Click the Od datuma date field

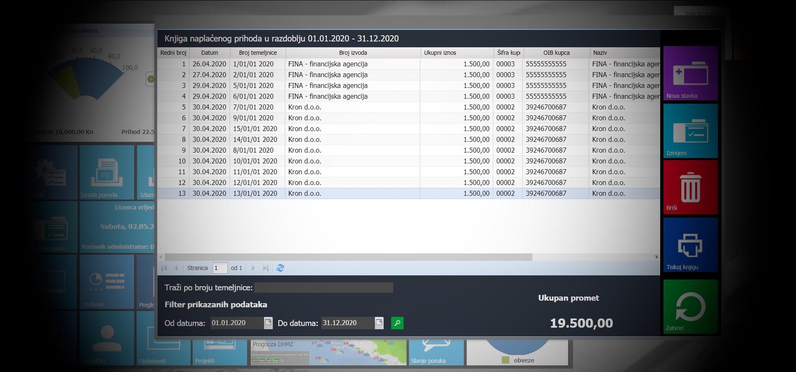[237, 323]
